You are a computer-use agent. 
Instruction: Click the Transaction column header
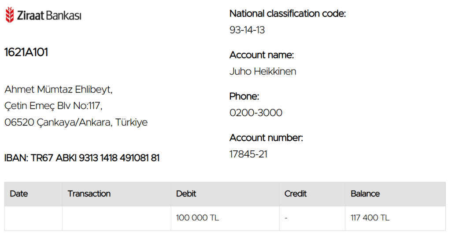point(89,194)
